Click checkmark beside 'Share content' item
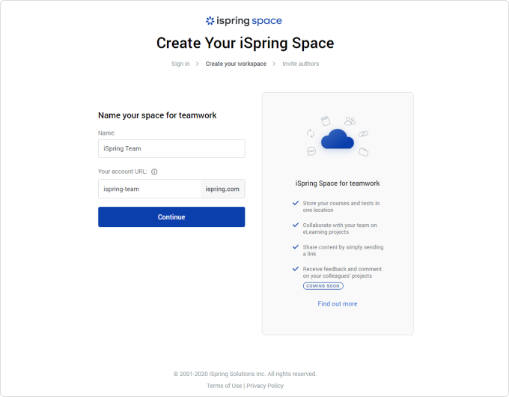The image size is (509, 397). 296,246
